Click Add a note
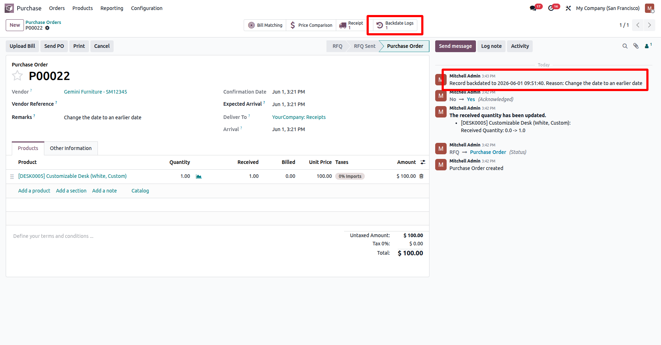The width and height of the screenshot is (661, 345). click(104, 191)
